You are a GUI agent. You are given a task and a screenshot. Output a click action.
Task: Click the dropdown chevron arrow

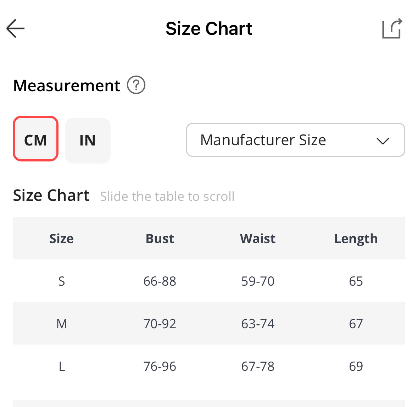tap(383, 141)
